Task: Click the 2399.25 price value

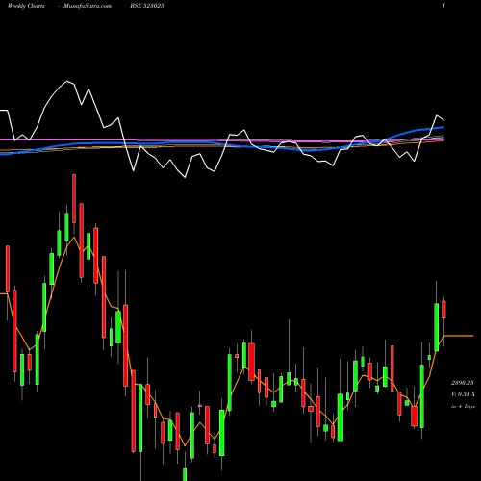Action: pos(462,383)
